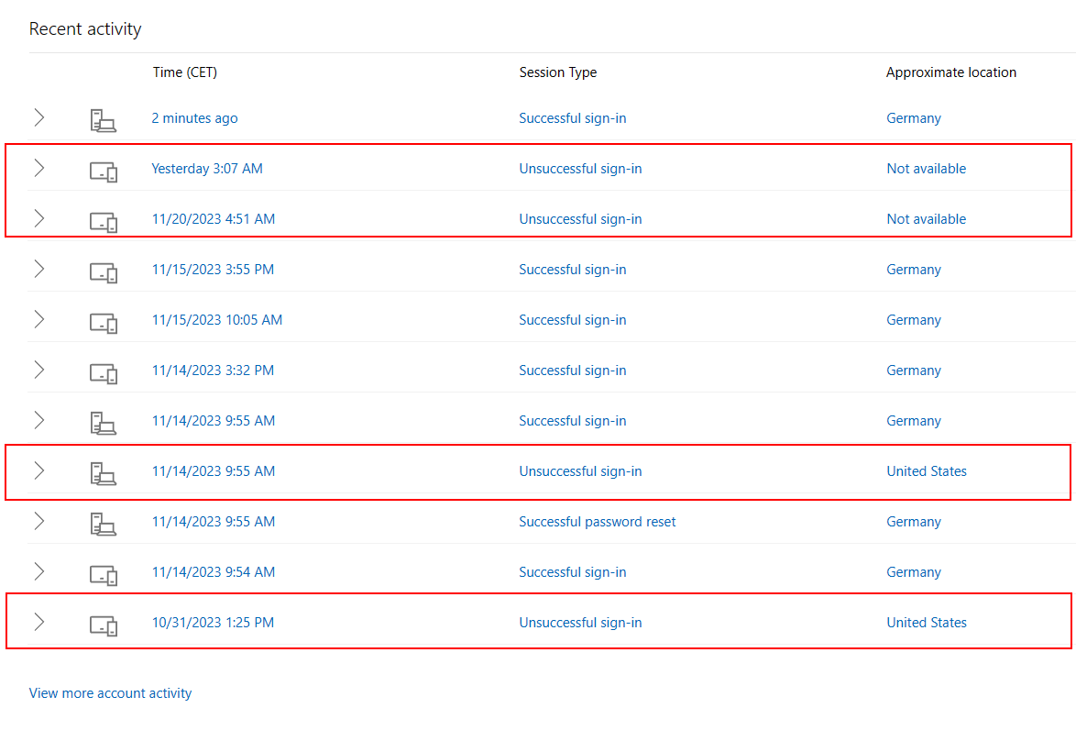Expand the 10/31/2023 1:25 PM activity row
The height and width of the screenshot is (730, 1076).
pos(38,622)
